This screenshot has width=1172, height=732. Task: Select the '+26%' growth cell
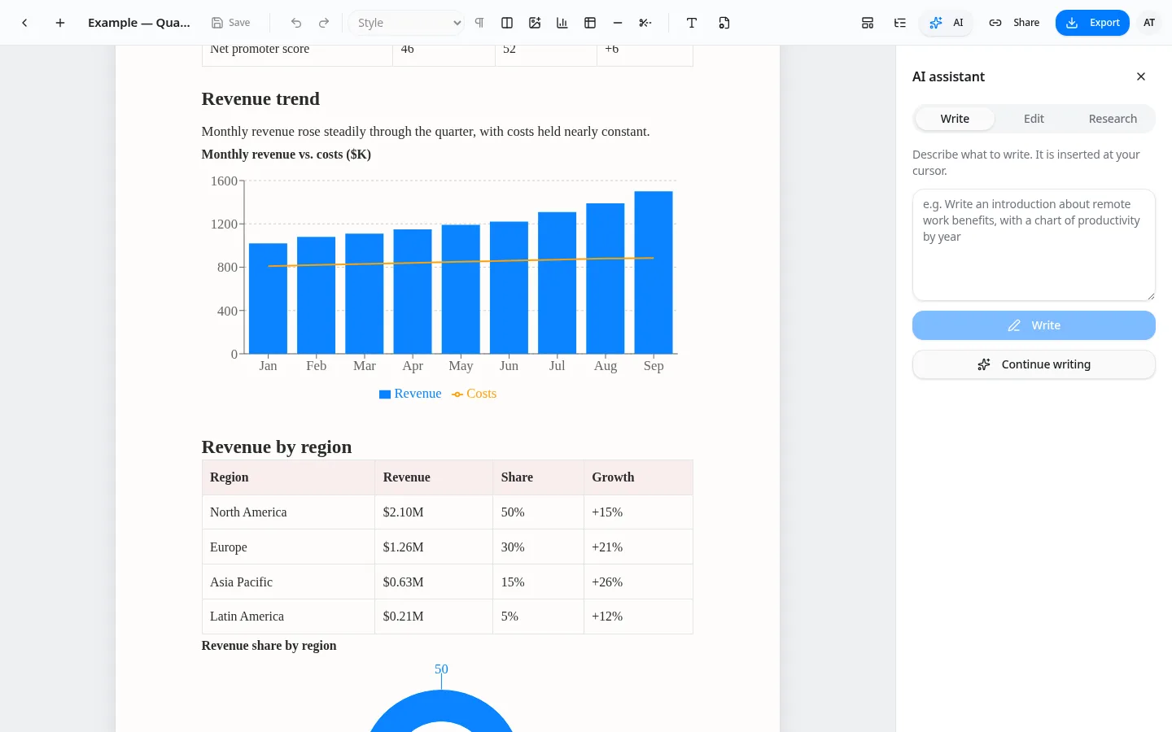click(638, 582)
